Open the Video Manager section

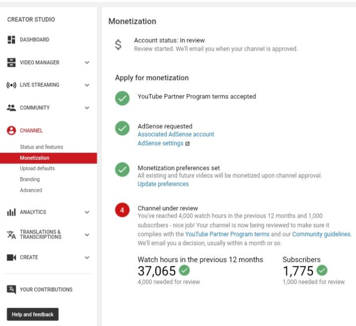click(x=40, y=62)
